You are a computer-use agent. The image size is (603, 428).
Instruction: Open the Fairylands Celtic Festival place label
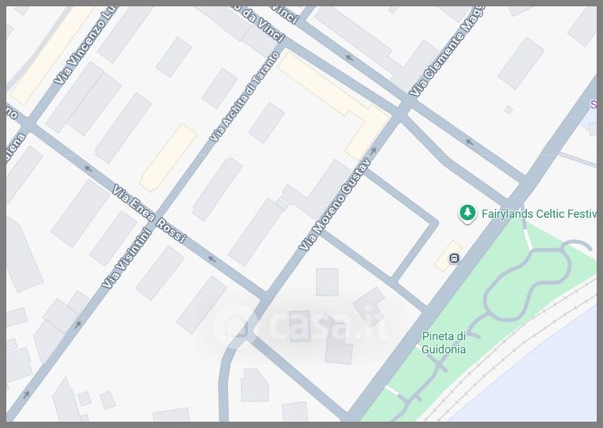[x=539, y=213]
